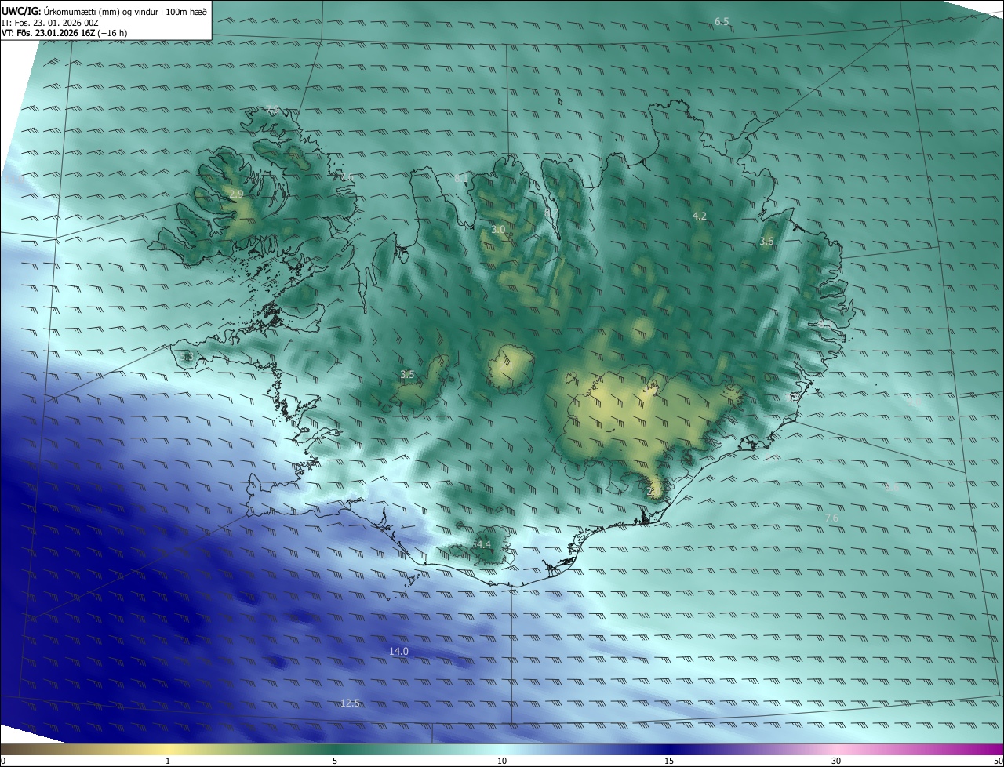Click the 50 tick label on the colorbar
1004x767 pixels.
click(x=998, y=761)
